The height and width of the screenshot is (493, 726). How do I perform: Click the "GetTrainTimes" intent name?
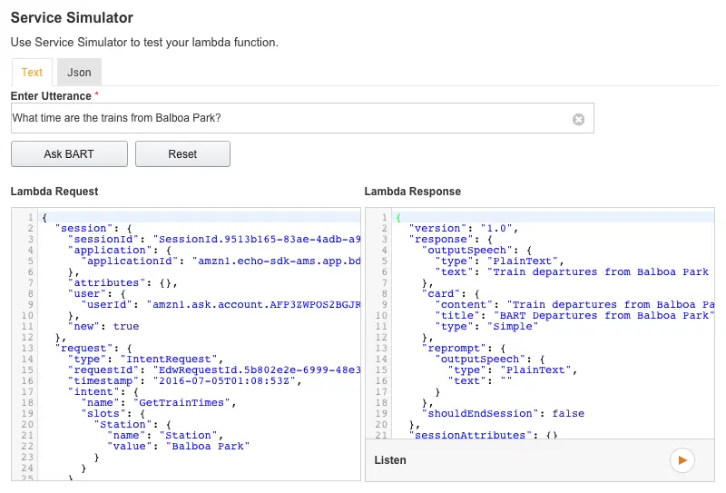tap(171, 402)
